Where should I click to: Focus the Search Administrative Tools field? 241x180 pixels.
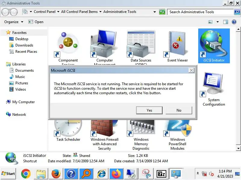tap(200, 12)
